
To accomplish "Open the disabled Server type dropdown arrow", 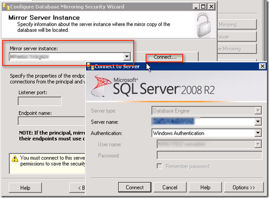I will click(258, 111).
